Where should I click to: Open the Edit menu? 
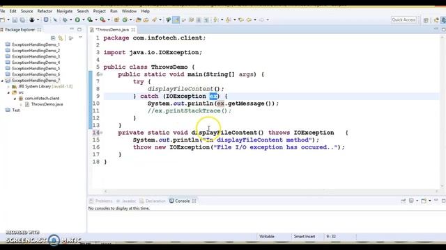(13, 11)
